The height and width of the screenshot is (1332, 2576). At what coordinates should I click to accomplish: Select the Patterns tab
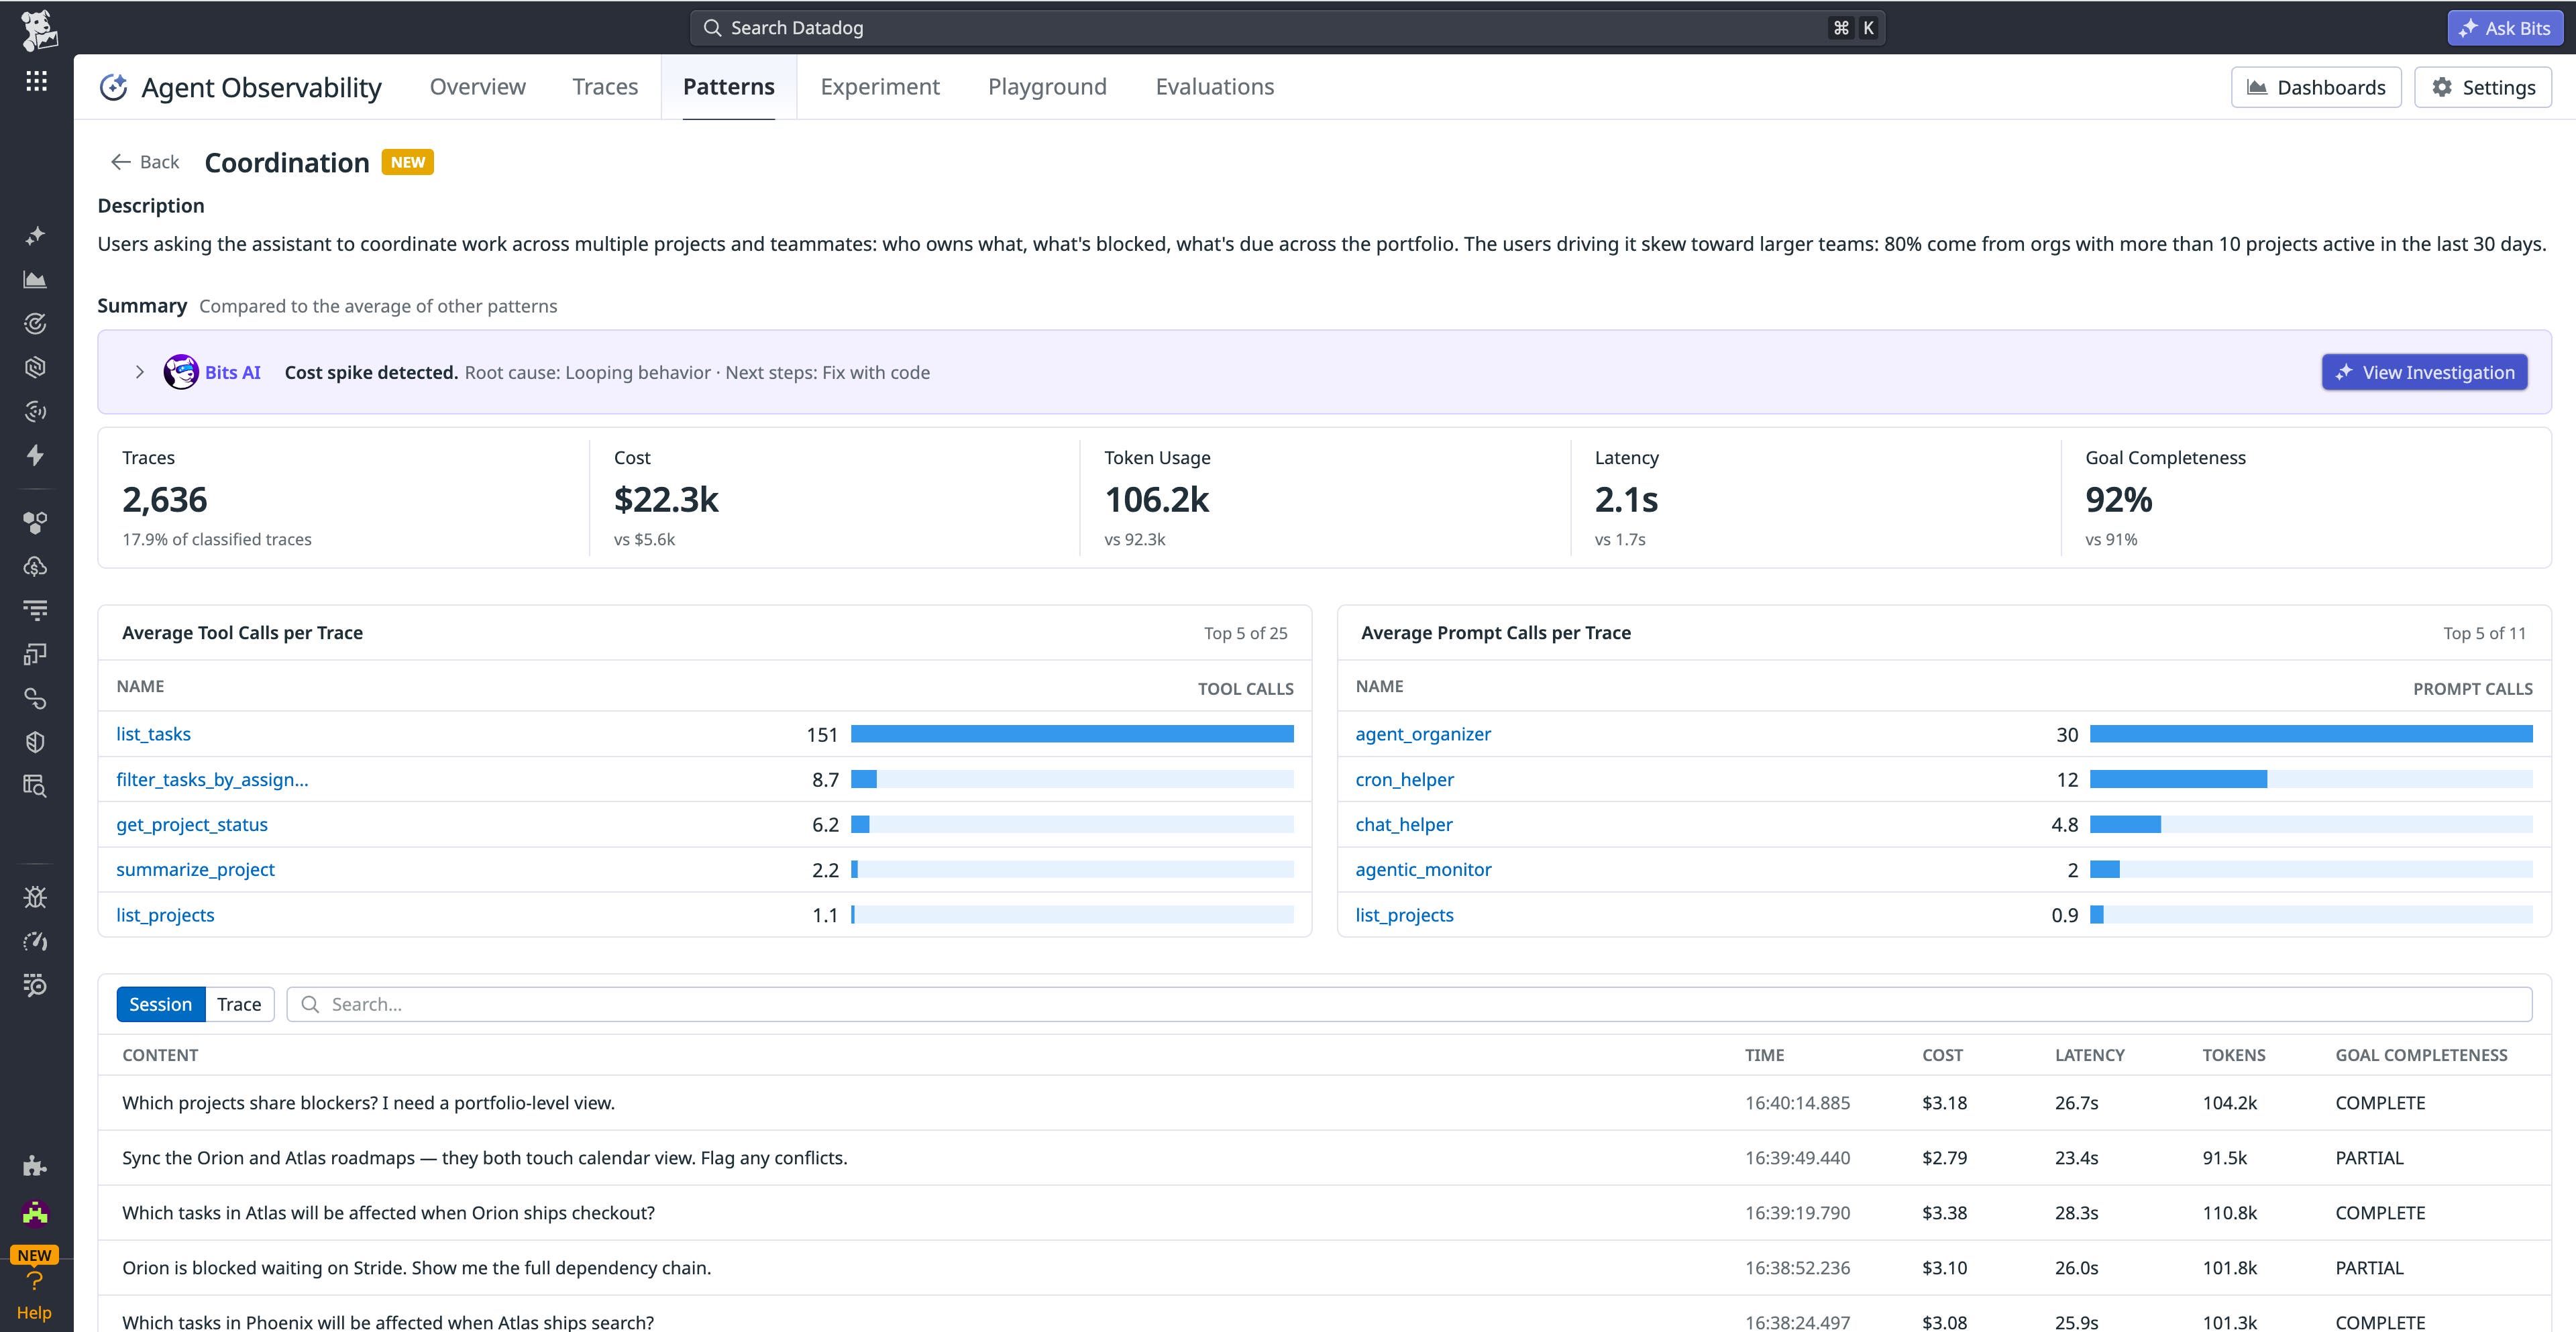click(x=729, y=87)
